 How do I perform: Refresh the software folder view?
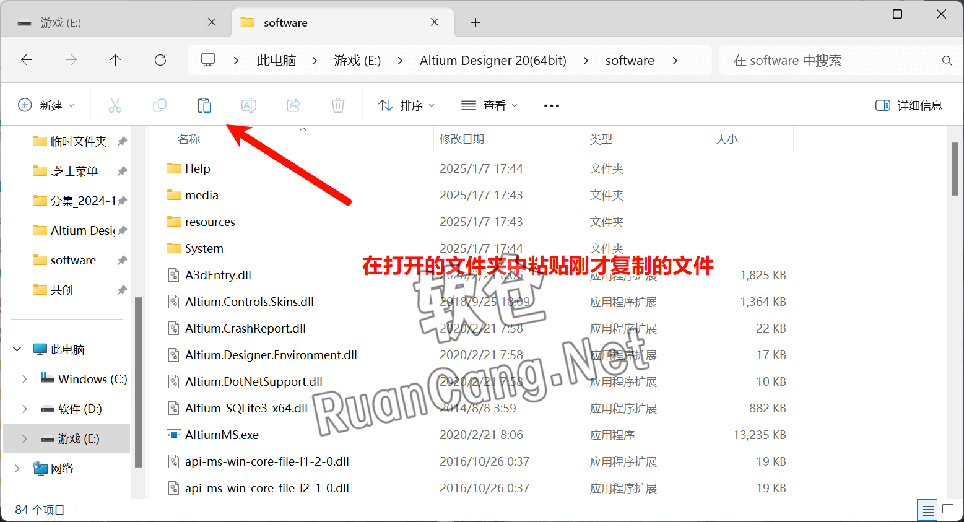pyautogui.click(x=160, y=60)
